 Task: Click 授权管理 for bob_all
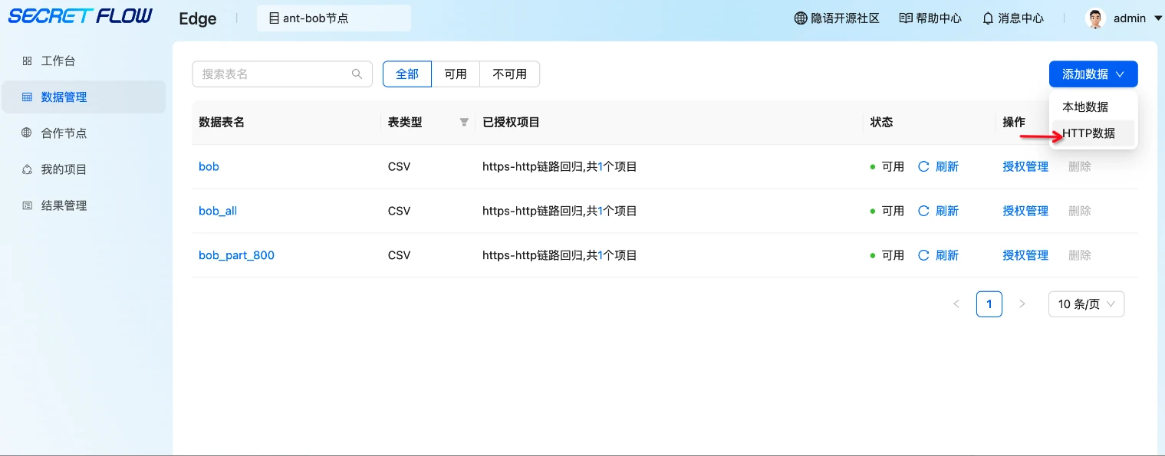(1025, 211)
